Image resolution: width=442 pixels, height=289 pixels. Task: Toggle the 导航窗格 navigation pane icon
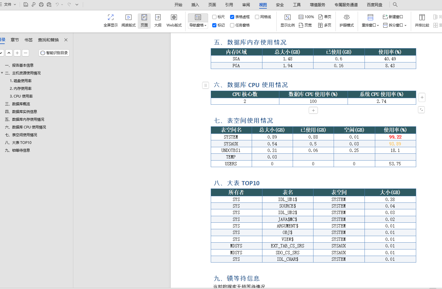pyautogui.click(x=198, y=18)
